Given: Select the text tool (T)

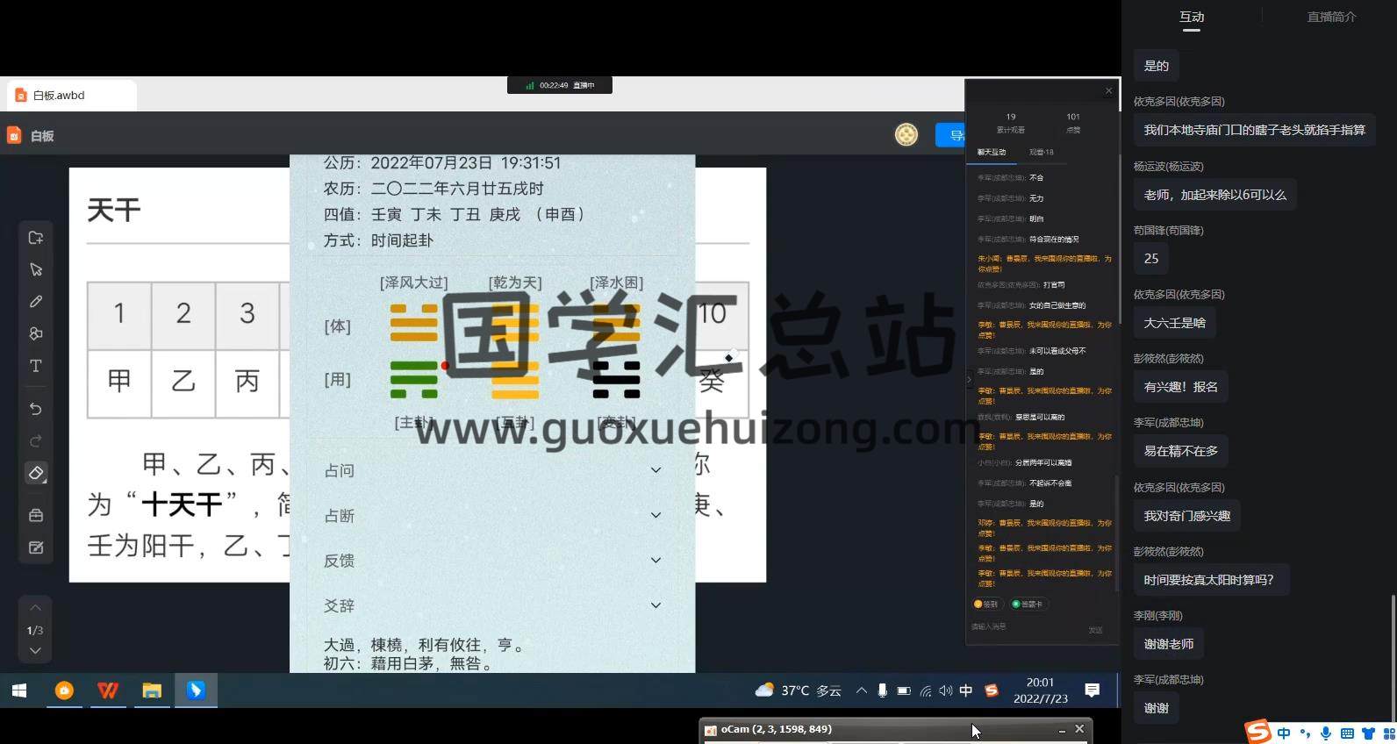Looking at the screenshot, I should tap(36, 366).
